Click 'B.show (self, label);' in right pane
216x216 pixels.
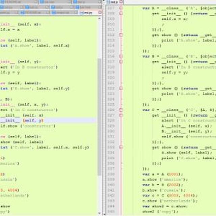click(187, 153)
